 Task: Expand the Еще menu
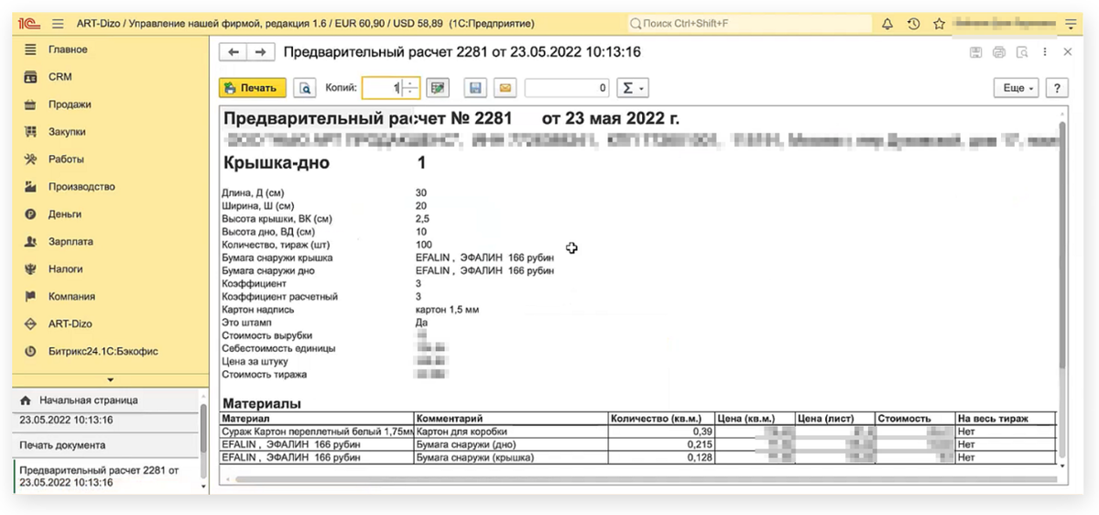1018,88
